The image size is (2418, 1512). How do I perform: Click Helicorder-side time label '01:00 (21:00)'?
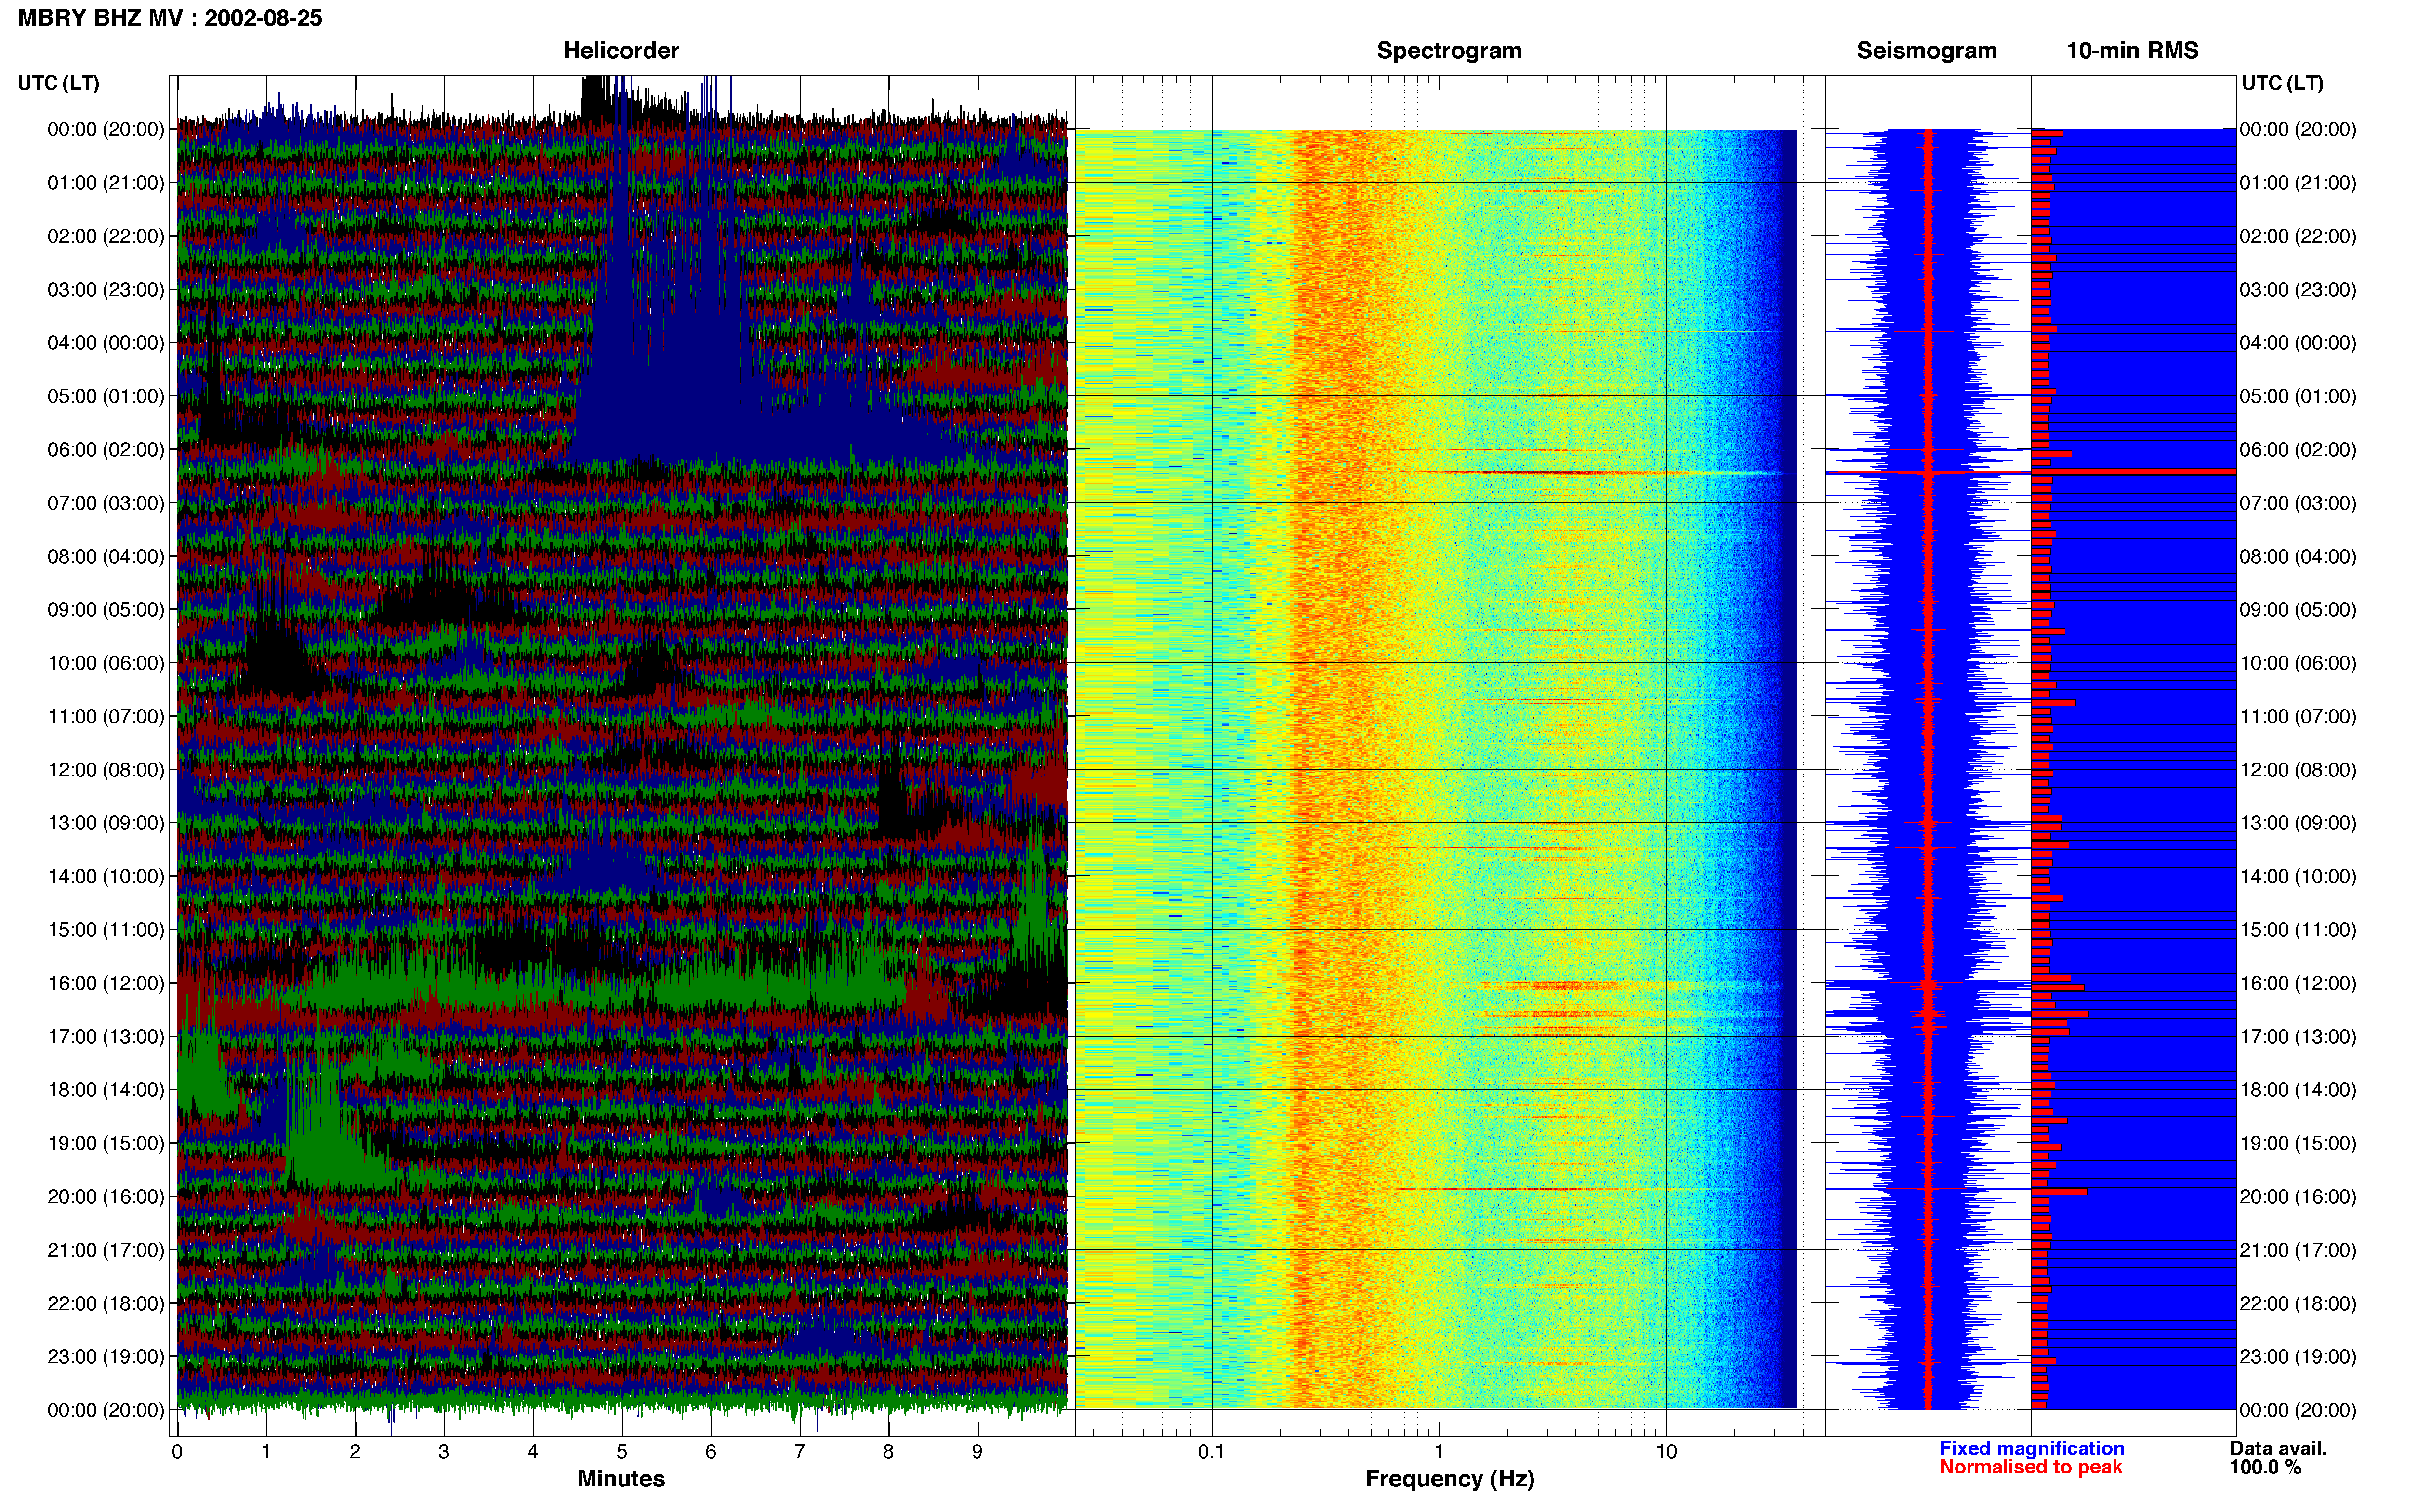106,183
